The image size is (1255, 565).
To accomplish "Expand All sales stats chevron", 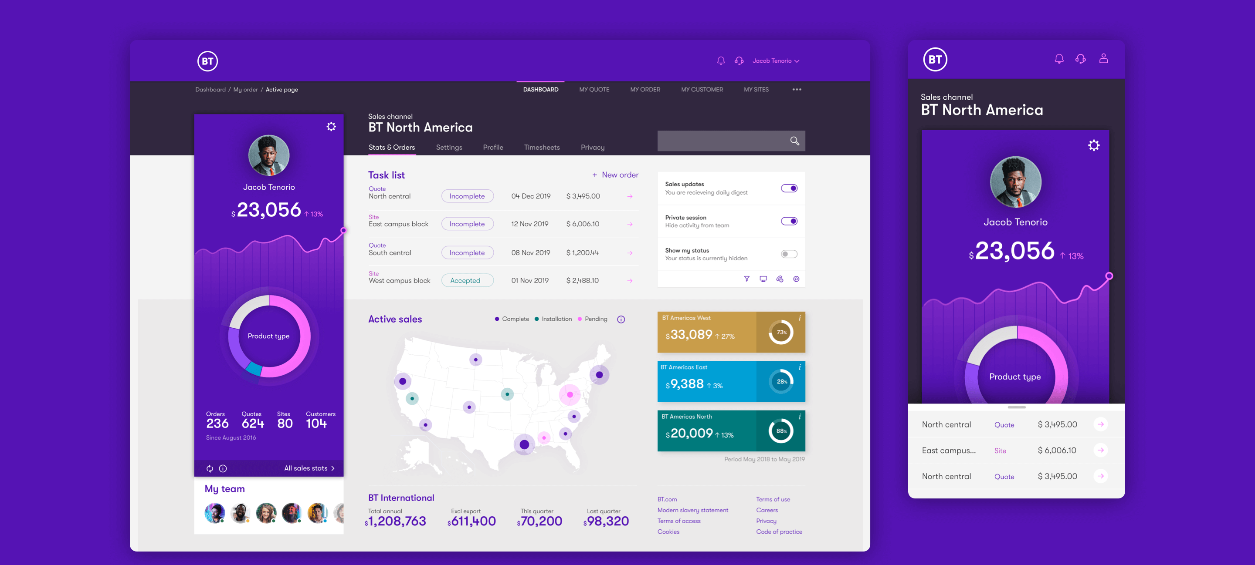I will click(x=333, y=468).
